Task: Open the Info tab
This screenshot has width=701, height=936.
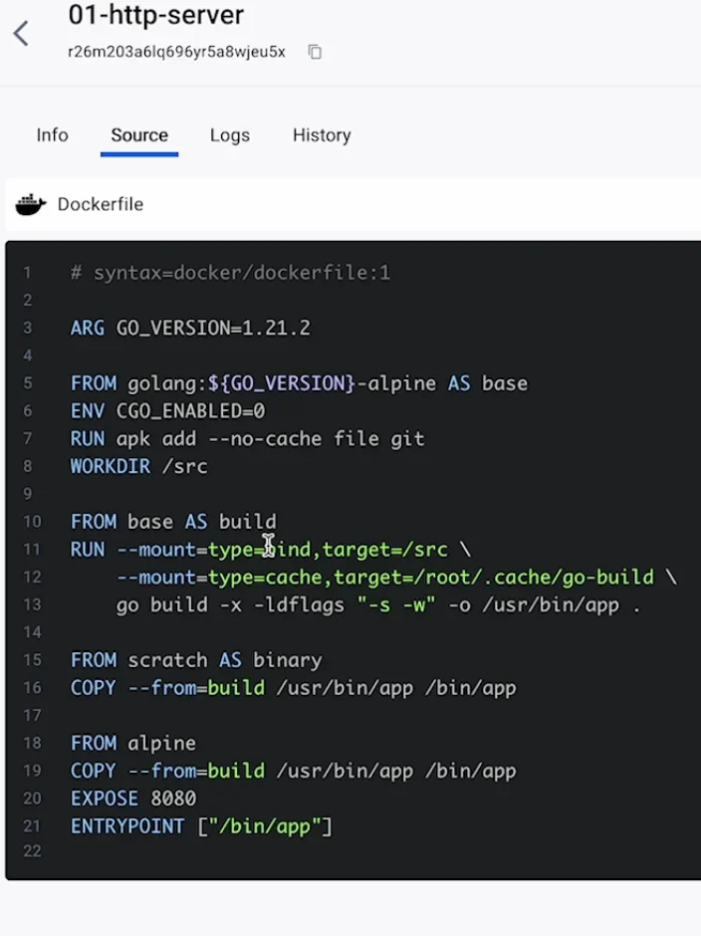Action: [52, 134]
